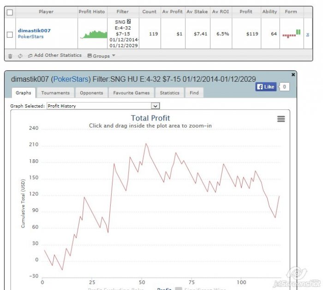Click the PokerStars link under the player name
Viewport: 323px width, 290px height.
31,36
